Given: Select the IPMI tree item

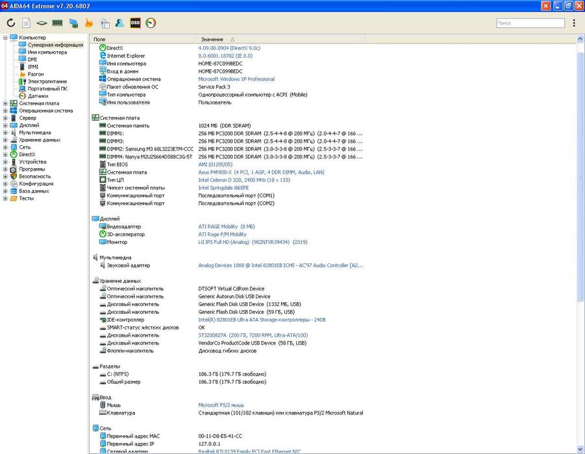Looking at the screenshot, I should [33, 67].
